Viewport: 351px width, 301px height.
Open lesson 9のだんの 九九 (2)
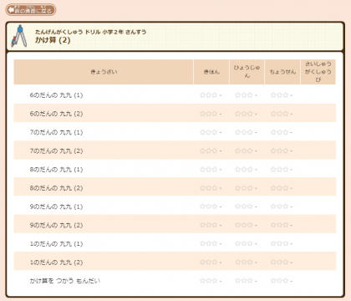(56, 225)
